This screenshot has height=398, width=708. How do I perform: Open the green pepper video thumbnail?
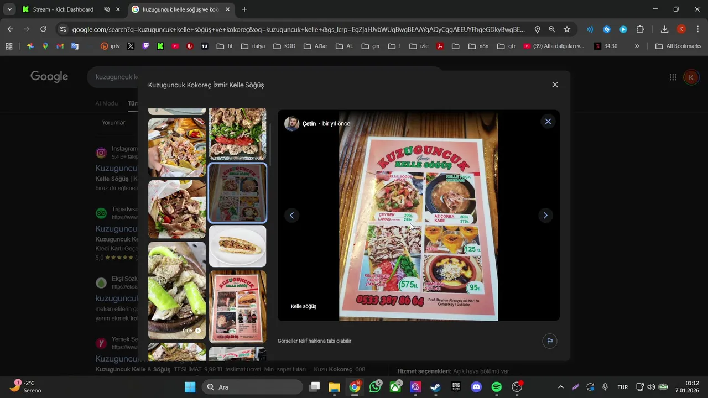pos(177,290)
